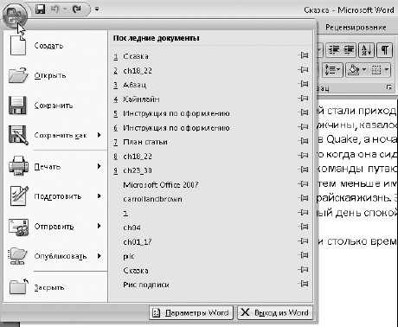
Task: Toggle the show paragraph marks (¶) icon
Action: (x=385, y=50)
